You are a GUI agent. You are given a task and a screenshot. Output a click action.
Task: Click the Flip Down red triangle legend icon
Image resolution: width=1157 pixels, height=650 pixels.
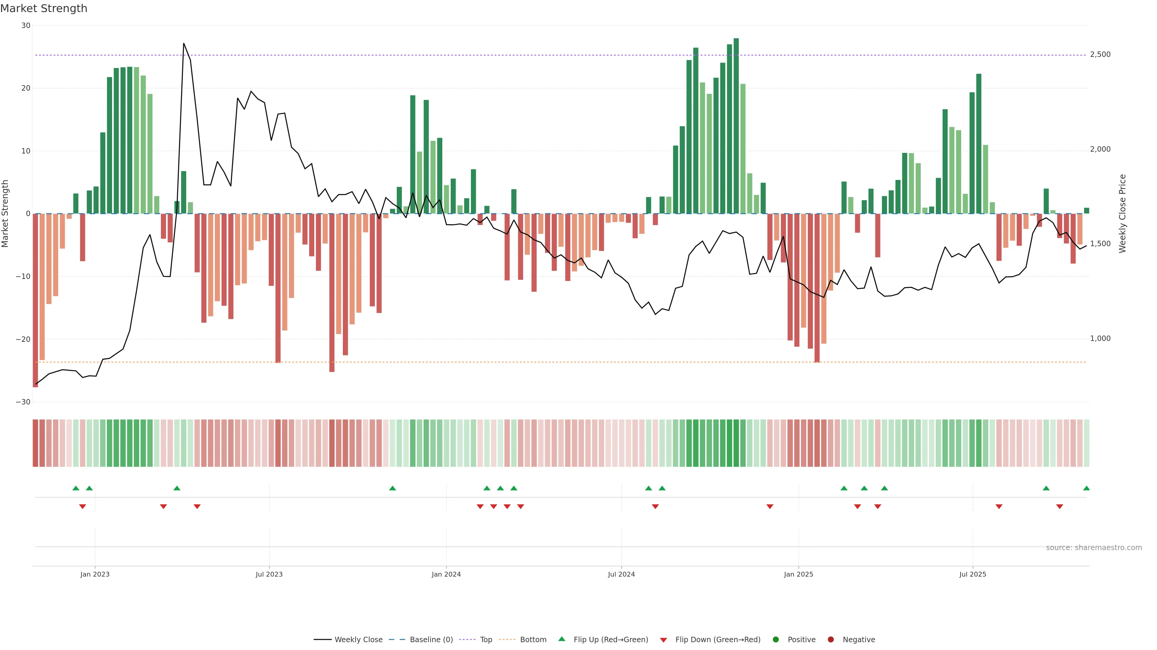(x=663, y=640)
